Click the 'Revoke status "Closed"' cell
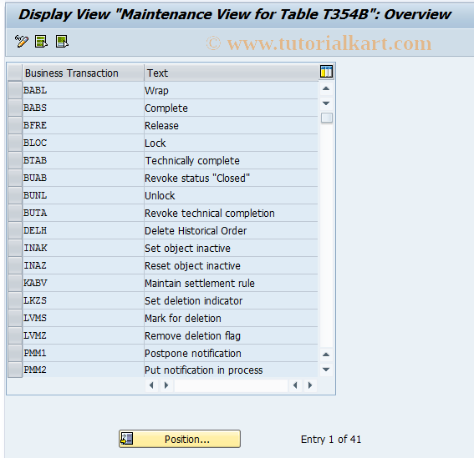The width and height of the screenshot is (474, 458). 232,178
